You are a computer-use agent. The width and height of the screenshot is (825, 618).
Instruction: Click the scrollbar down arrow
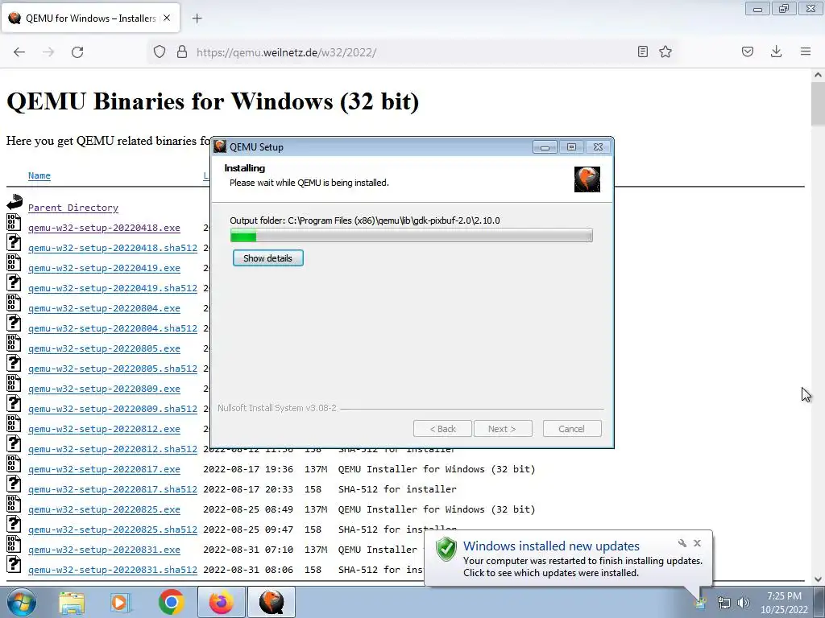coord(818,579)
